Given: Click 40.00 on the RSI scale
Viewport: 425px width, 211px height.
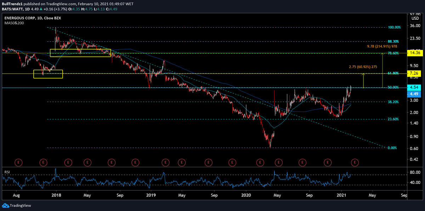Looking at the screenshot, I should click(415, 183).
